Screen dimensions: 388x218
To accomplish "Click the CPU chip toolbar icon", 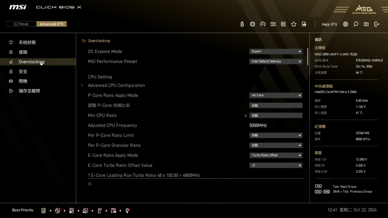I will point(252,24).
